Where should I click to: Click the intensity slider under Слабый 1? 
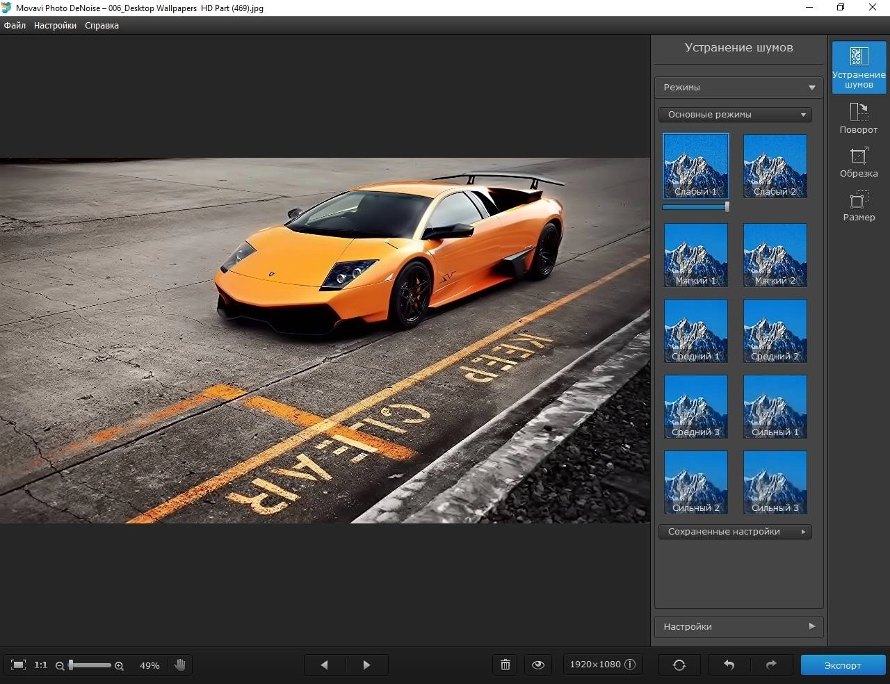[x=696, y=206]
